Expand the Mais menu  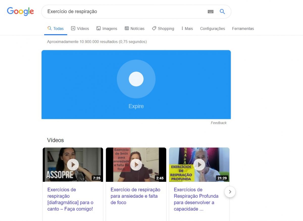coord(187,29)
